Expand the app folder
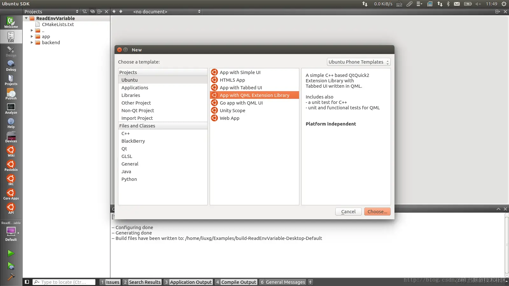The width and height of the screenshot is (509, 286). point(32,37)
